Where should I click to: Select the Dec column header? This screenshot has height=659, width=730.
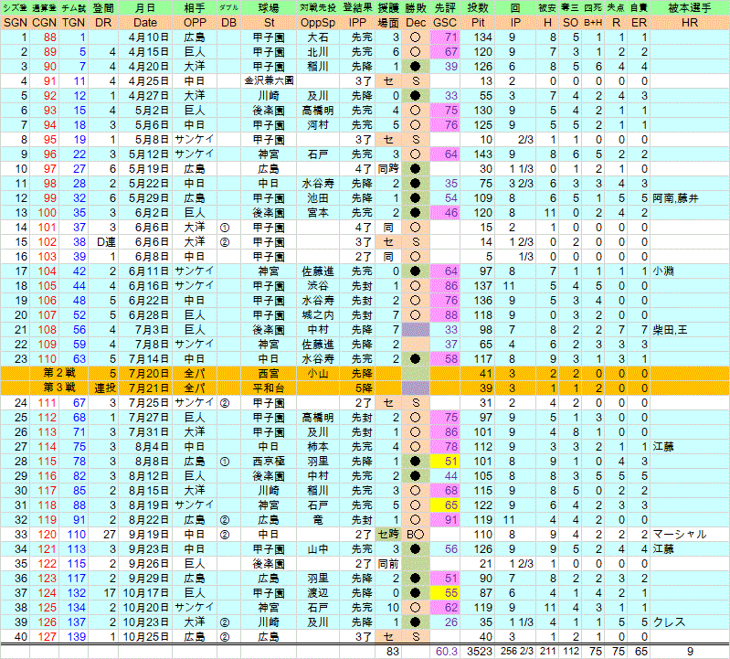click(416, 23)
